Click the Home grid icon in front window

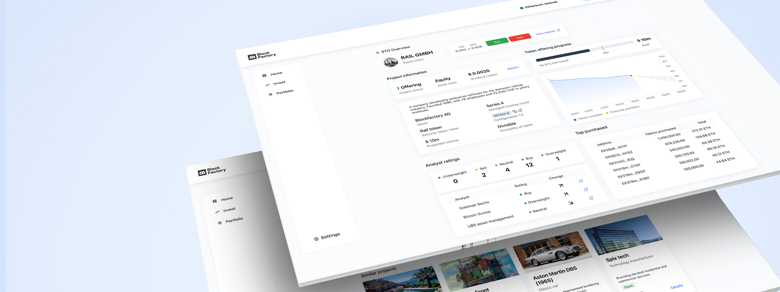point(264,76)
